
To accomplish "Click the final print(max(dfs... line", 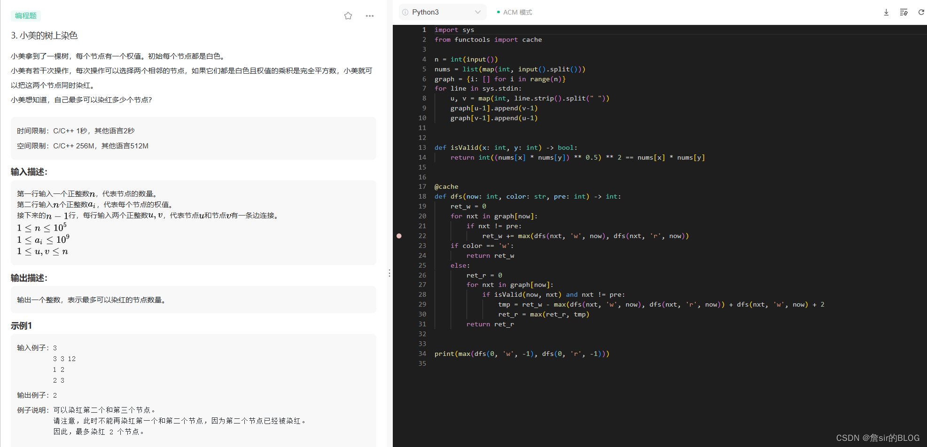I will [x=522, y=354].
